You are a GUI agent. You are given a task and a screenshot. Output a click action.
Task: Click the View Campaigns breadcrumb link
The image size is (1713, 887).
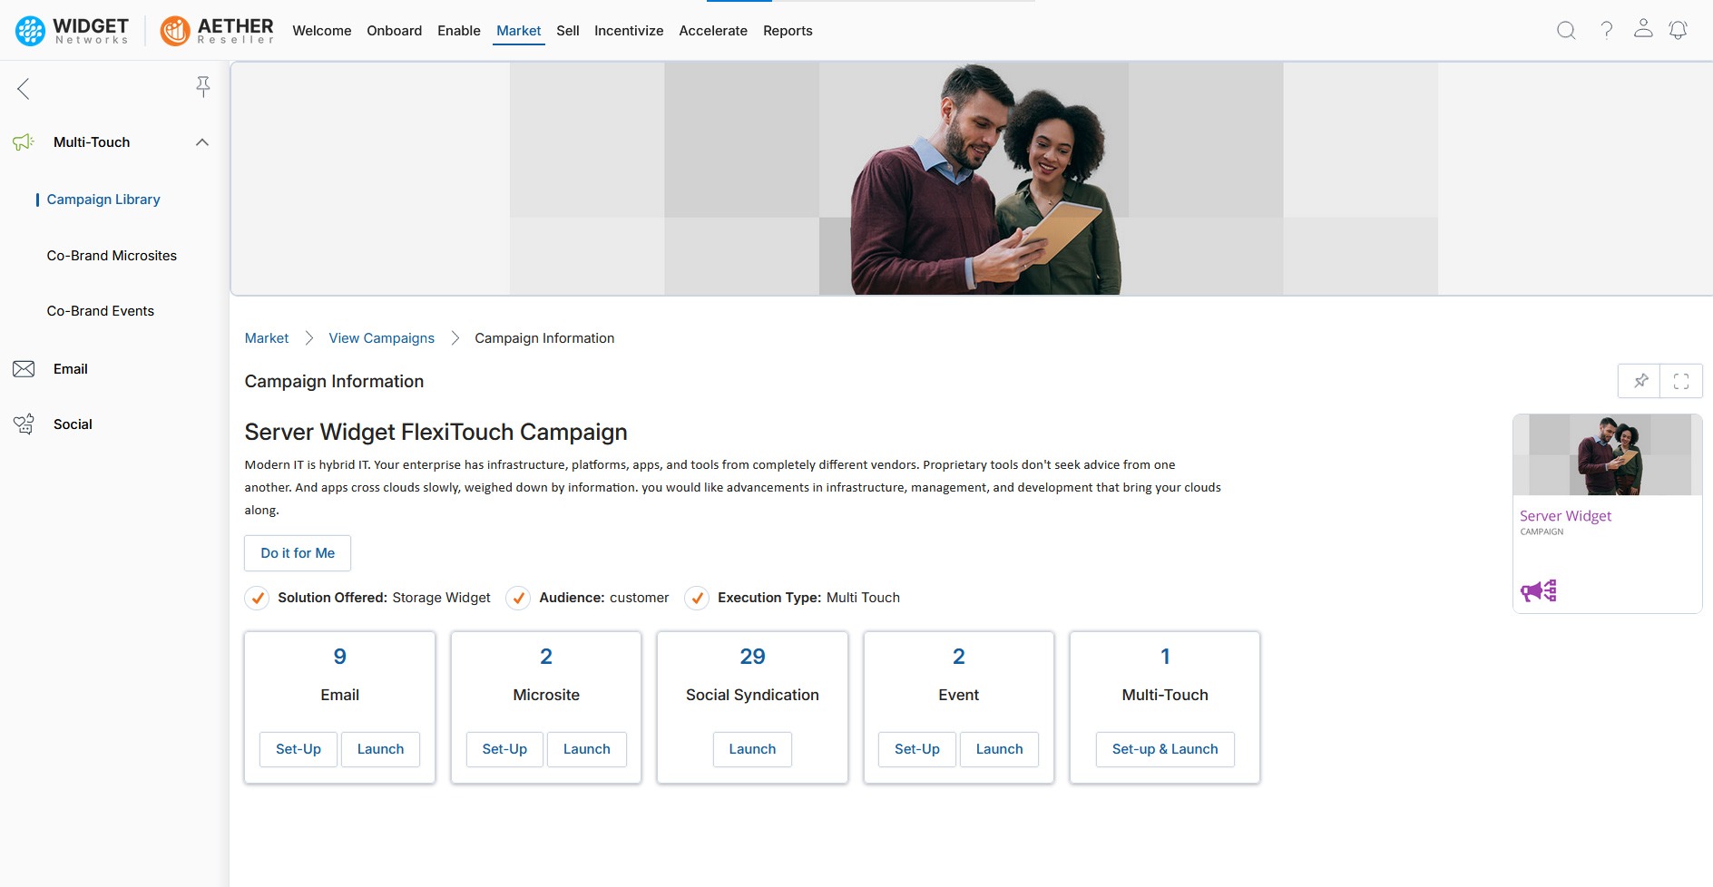coord(381,338)
